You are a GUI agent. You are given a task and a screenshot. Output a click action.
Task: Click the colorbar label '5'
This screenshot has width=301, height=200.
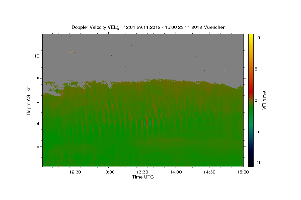pyautogui.click(x=256, y=69)
